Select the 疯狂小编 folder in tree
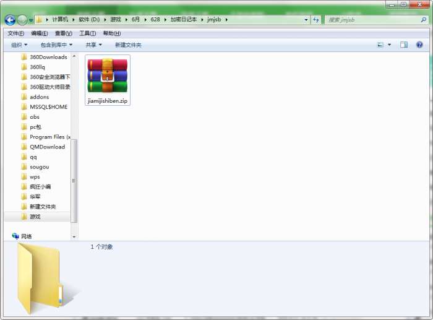This screenshot has height=320, width=433. point(36,187)
